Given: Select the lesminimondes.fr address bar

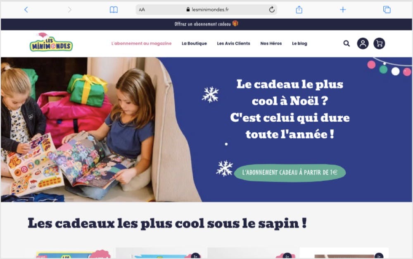Looking at the screenshot, I should click(x=206, y=10).
